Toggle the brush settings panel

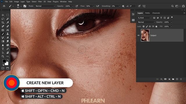[25, 6]
